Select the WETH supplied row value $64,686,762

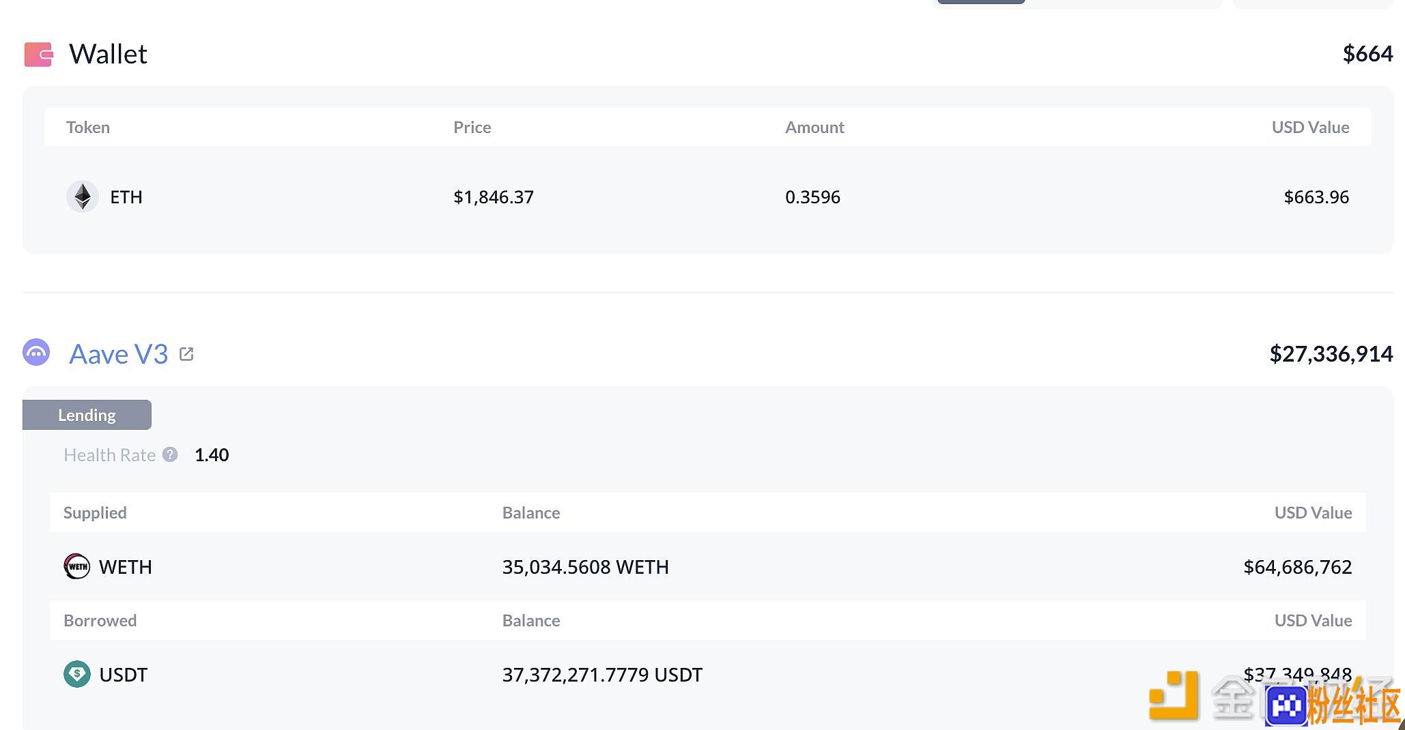1297,567
